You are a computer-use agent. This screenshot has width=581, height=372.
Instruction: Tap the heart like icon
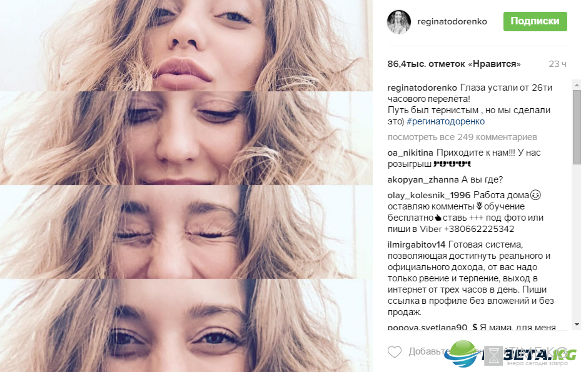[395, 351]
